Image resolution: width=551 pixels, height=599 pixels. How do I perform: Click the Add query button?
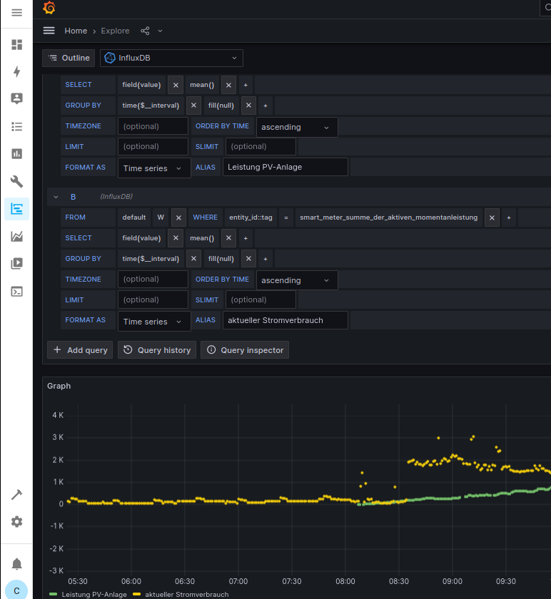[x=80, y=350]
